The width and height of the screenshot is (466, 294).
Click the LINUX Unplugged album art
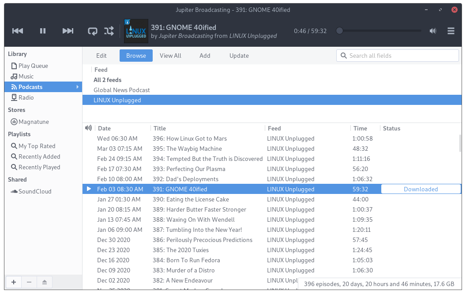click(x=136, y=31)
